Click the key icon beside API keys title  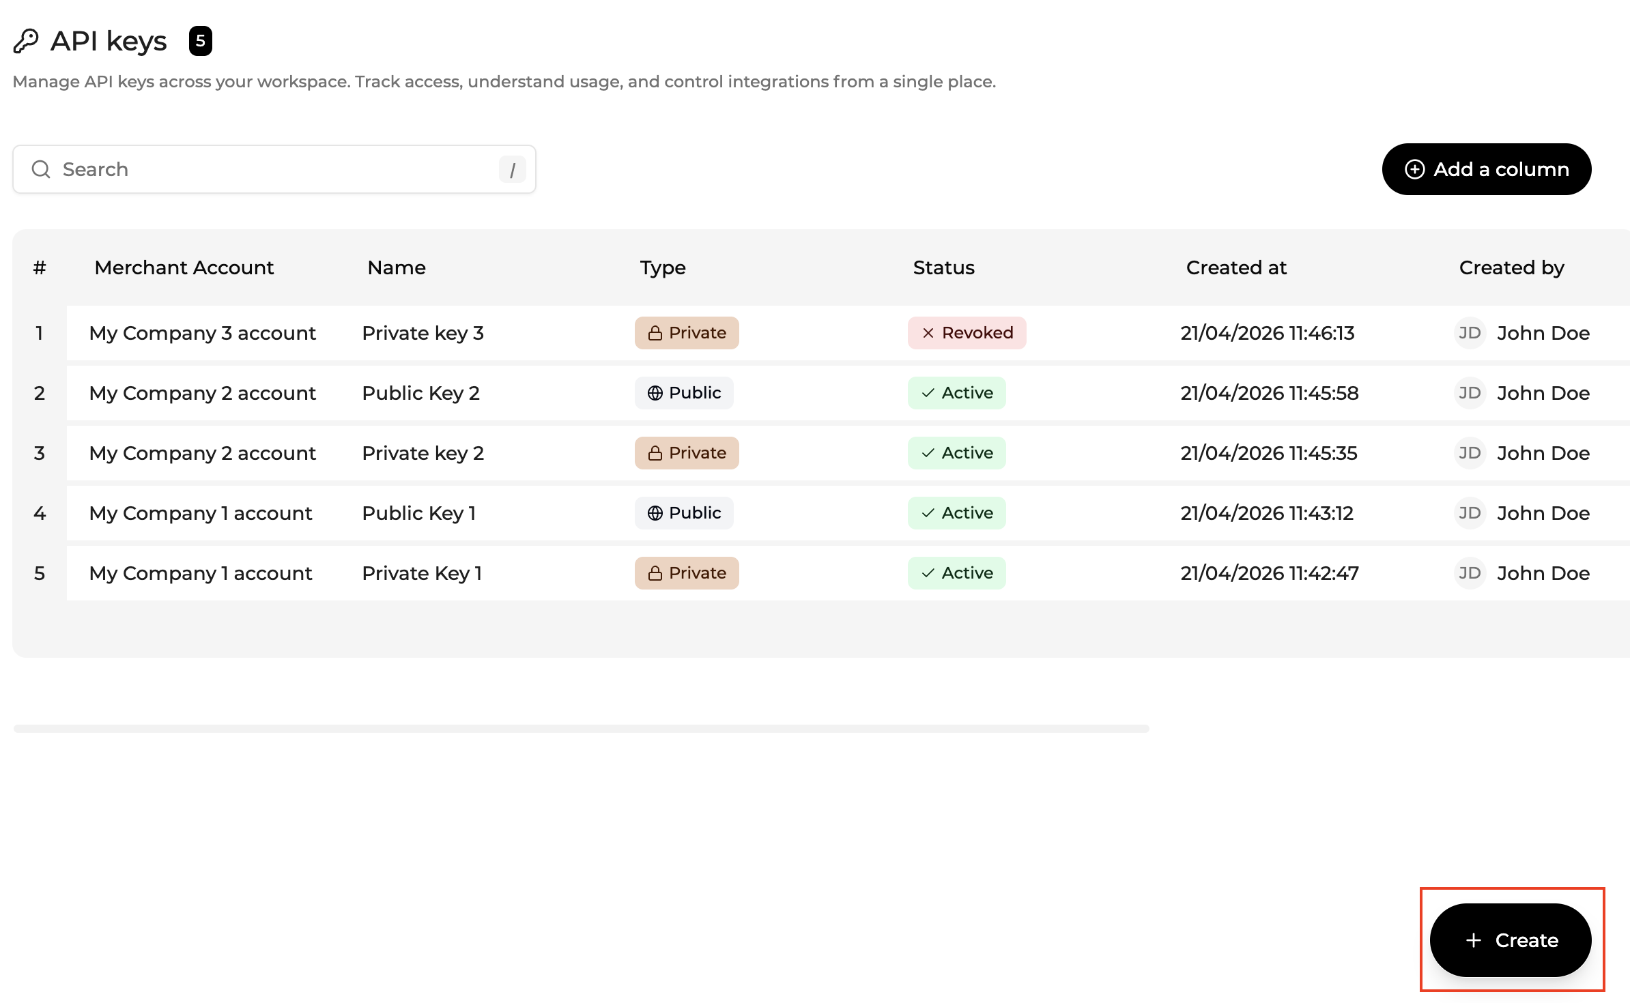[x=26, y=41]
